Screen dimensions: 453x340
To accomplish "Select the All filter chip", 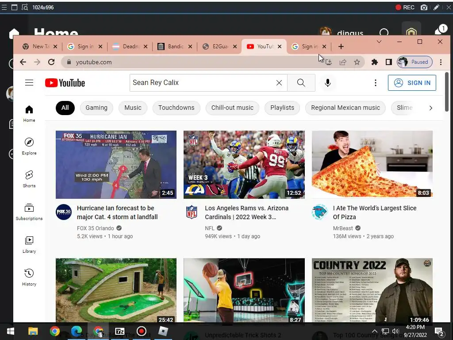I will tap(65, 108).
